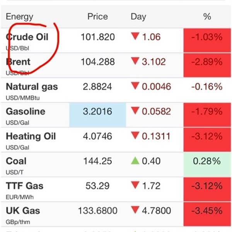Click the TTF Gas down arrow
This screenshot has width=232, height=232.
(135, 186)
